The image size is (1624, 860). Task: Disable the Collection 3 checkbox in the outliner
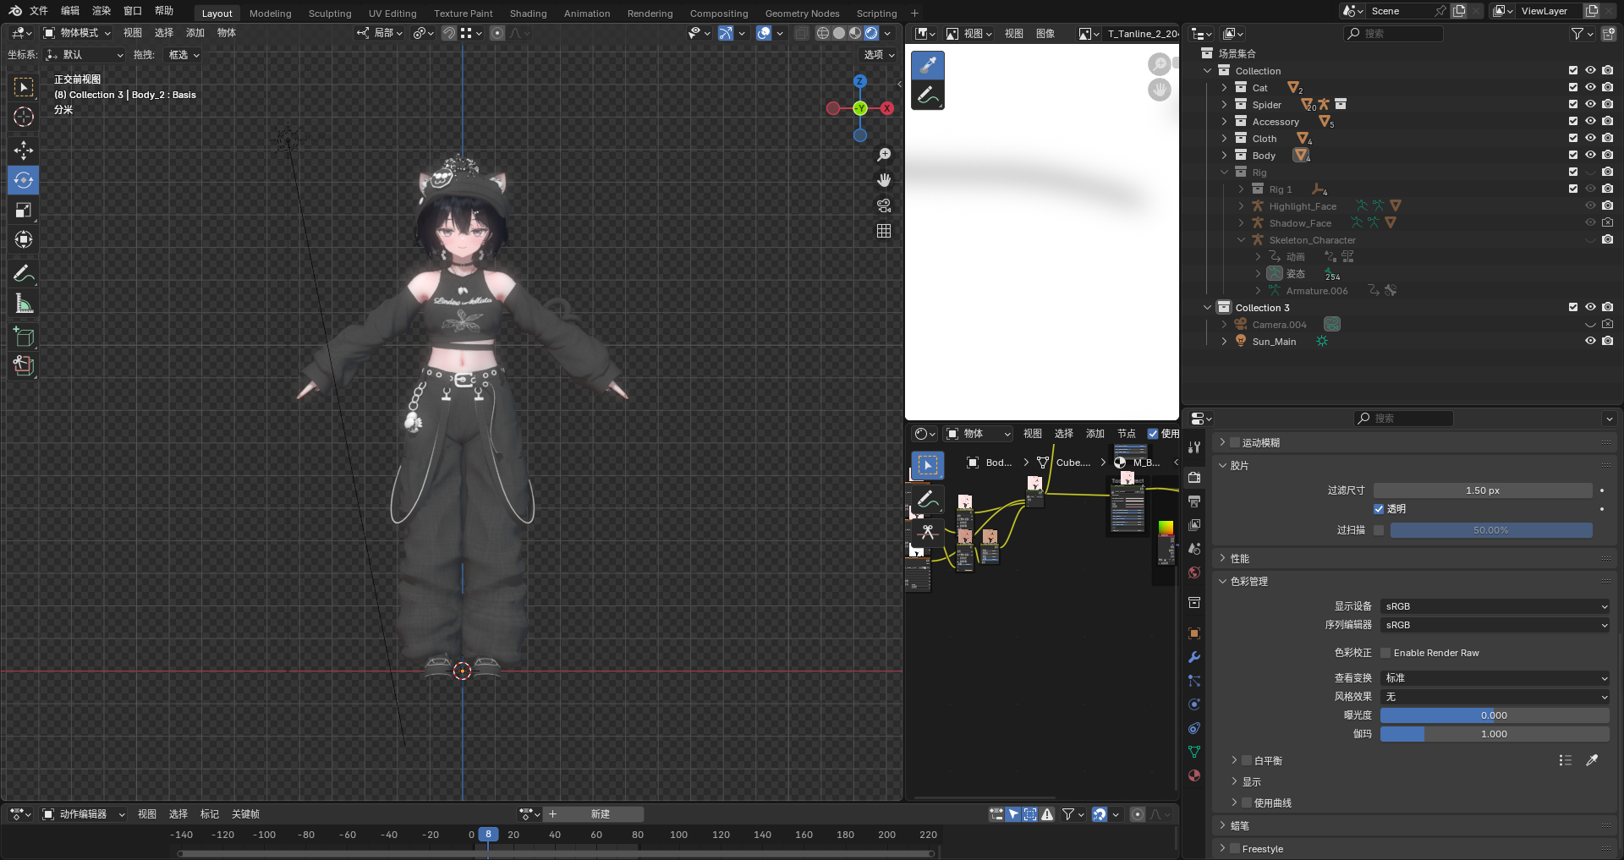coord(1572,307)
